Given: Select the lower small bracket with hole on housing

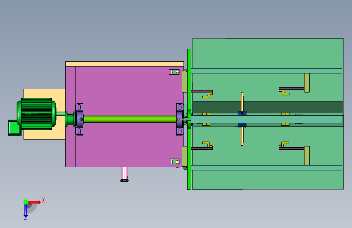Looking at the screenshot, I should click(174, 161).
